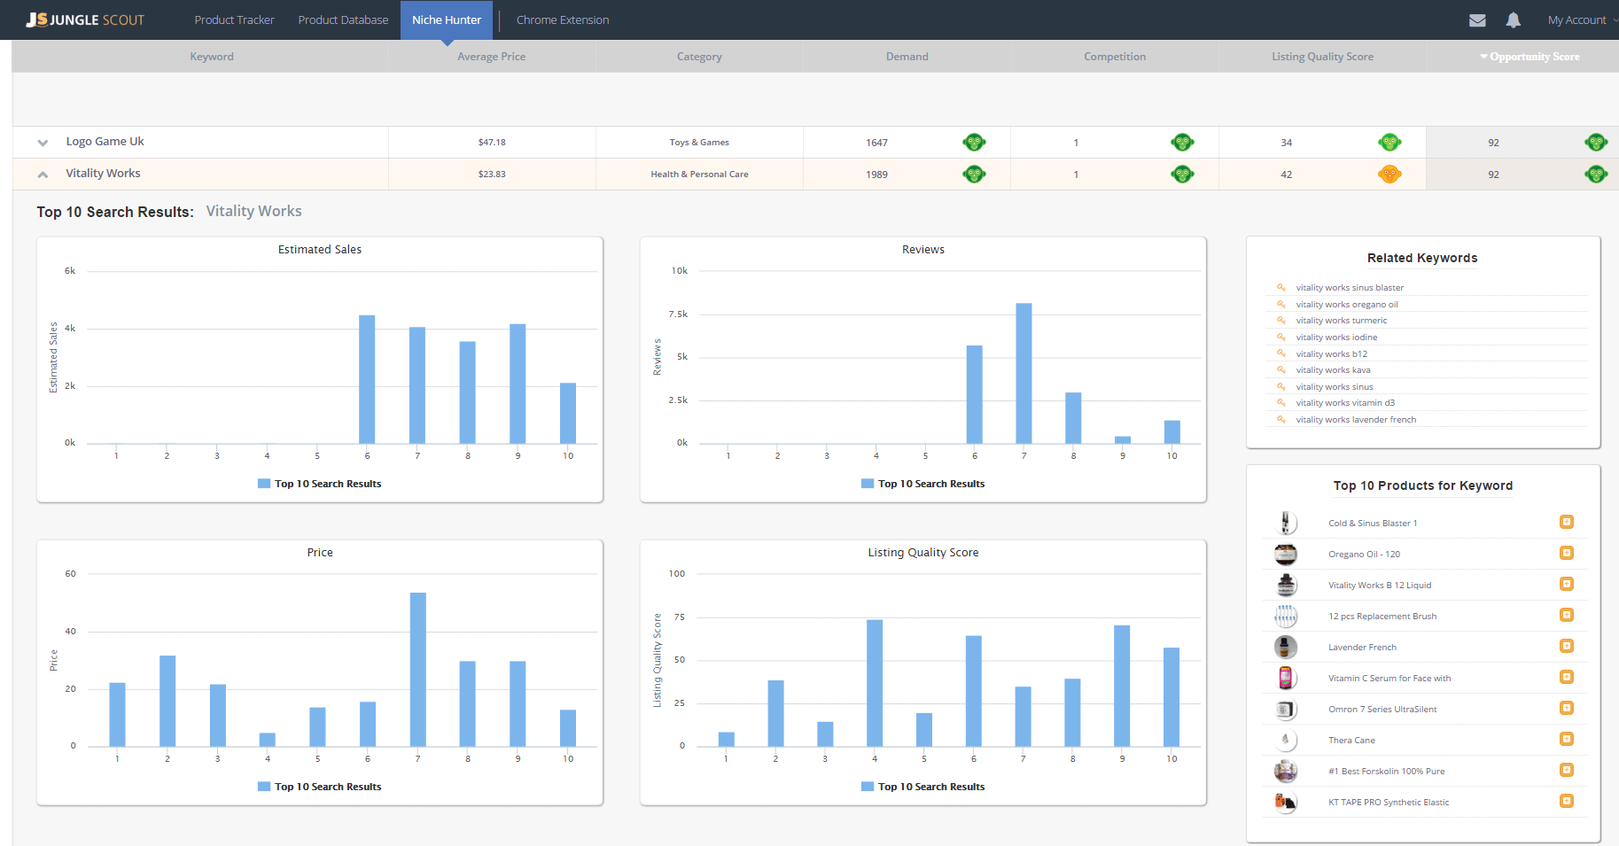
Task: Sort by Keyword column header
Action: 212,57
